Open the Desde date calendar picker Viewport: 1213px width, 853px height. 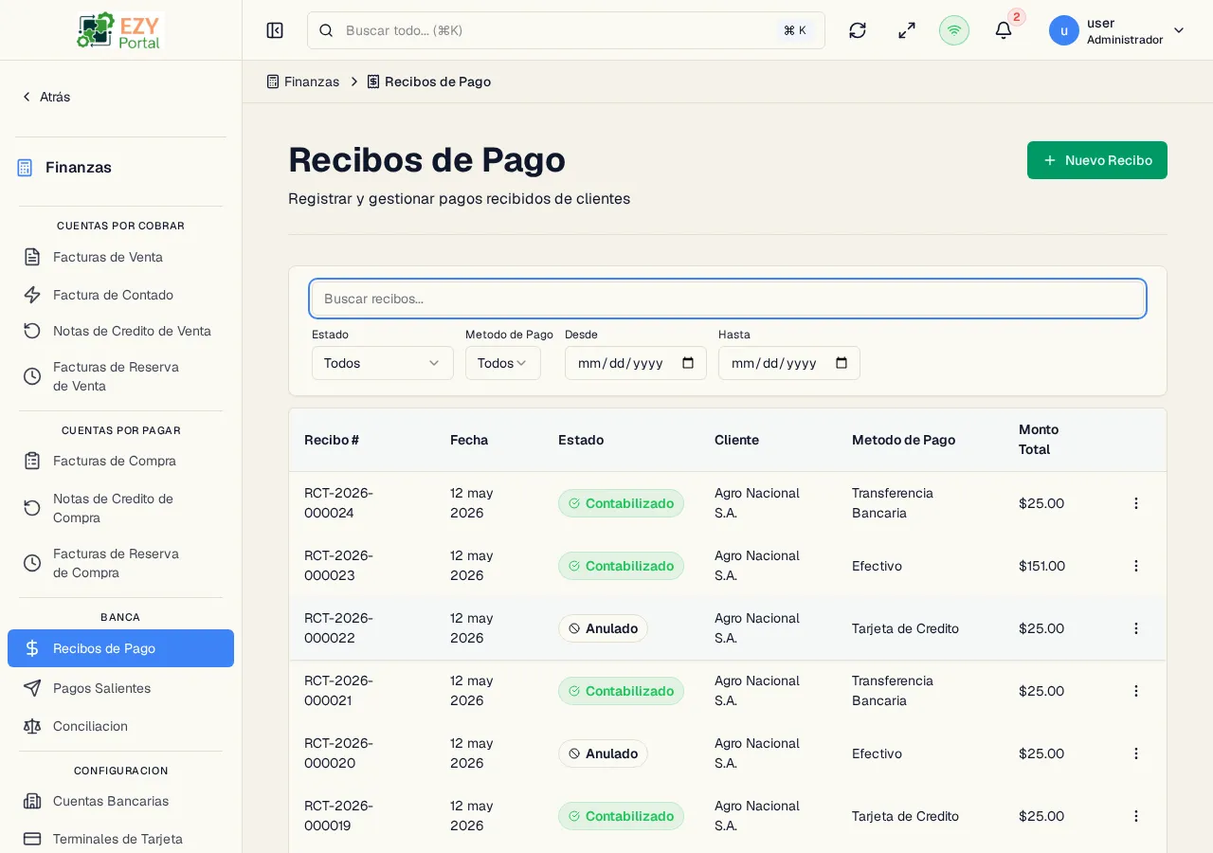(688, 363)
